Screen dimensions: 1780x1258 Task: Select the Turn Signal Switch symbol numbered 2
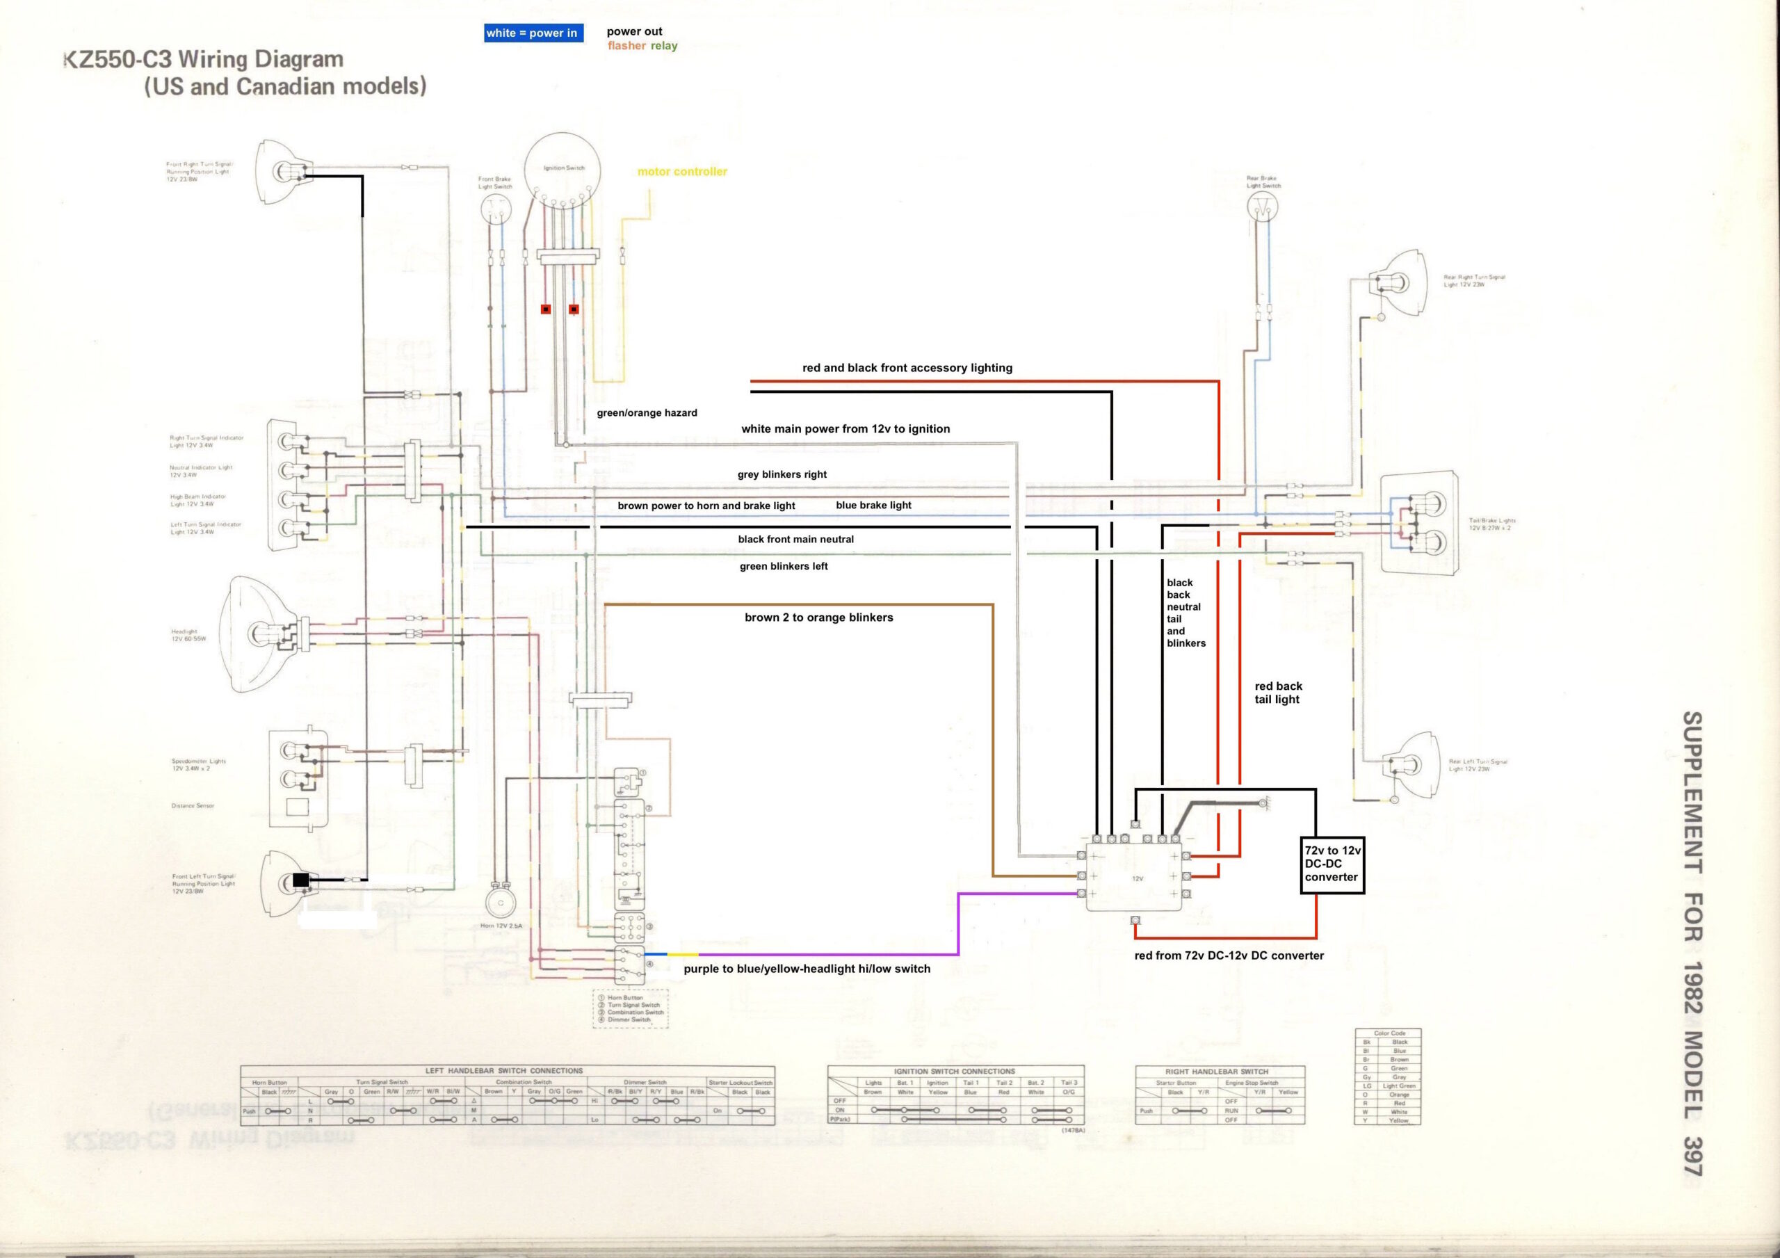pyautogui.click(x=630, y=855)
